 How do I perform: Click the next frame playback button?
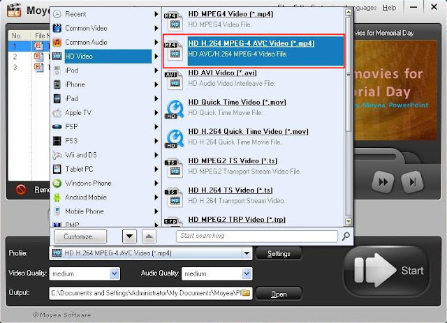coord(412,181)
